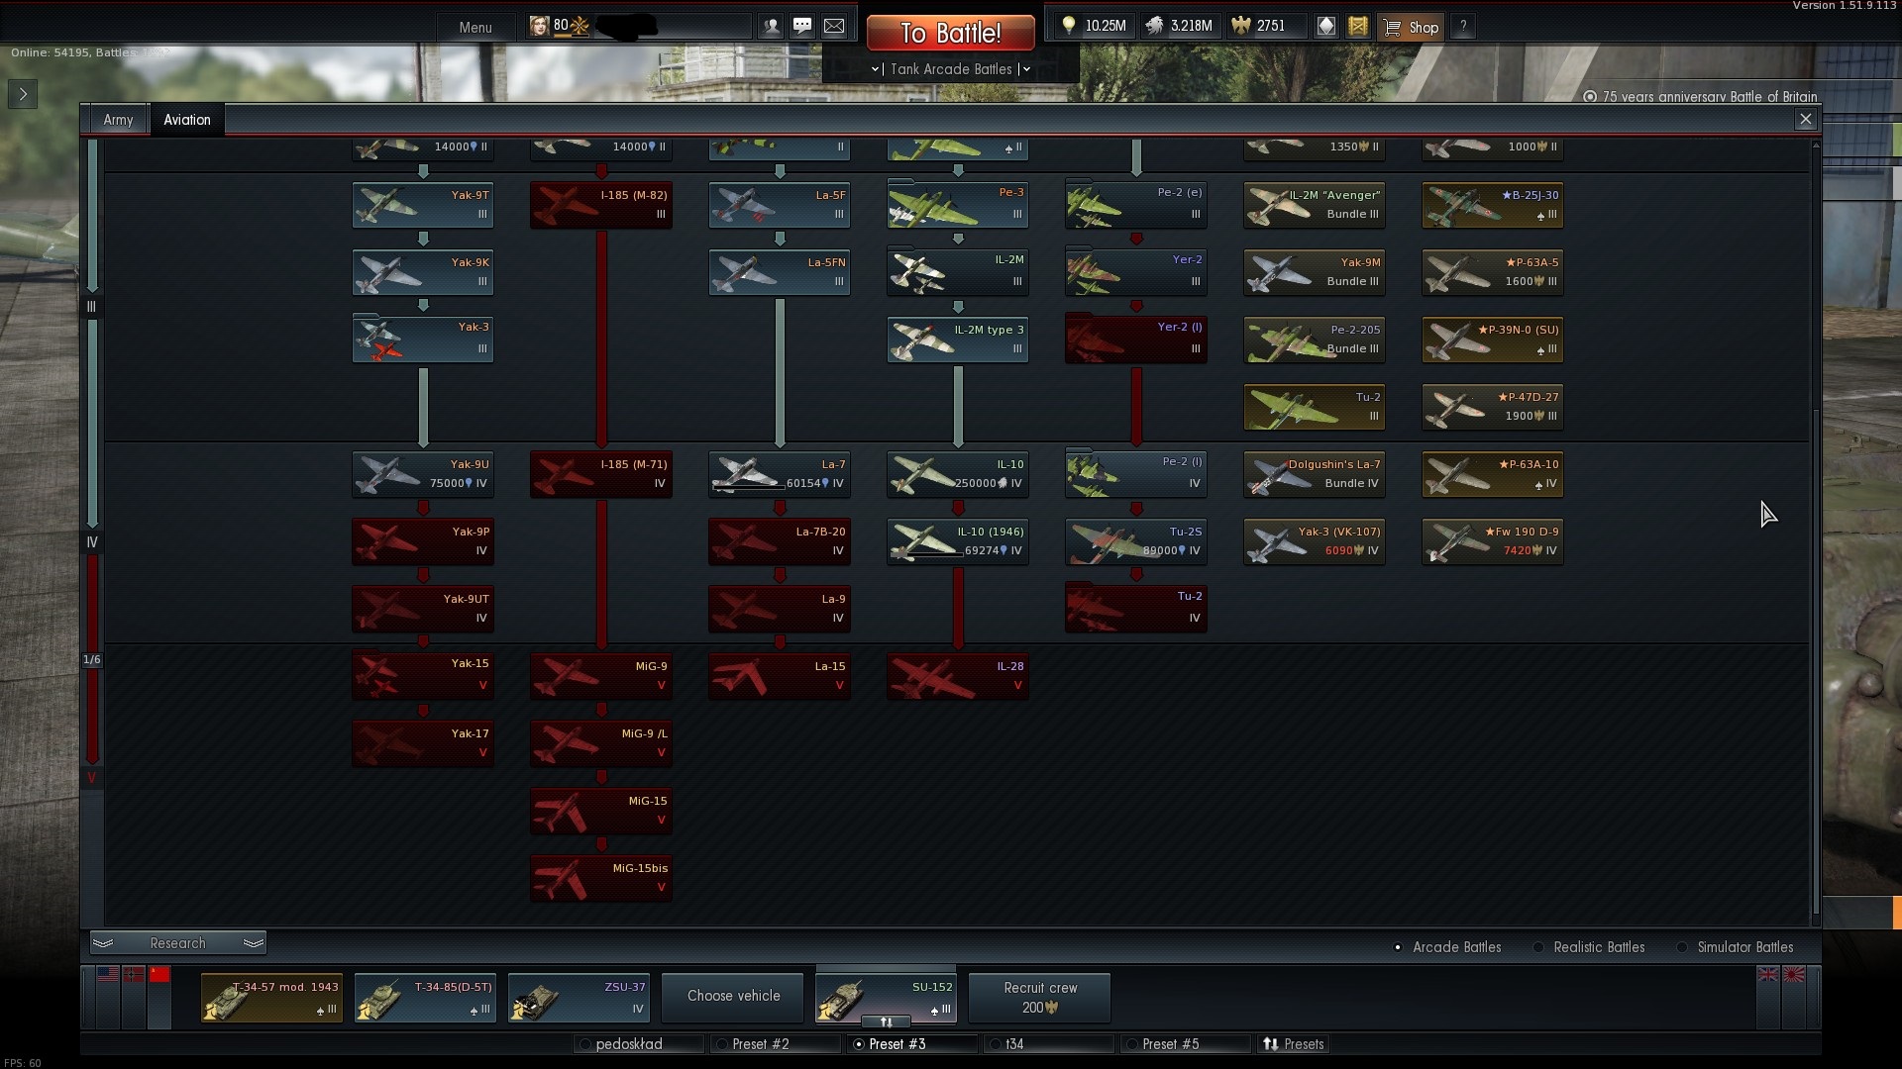Viewport: 1902px width, 1069px height.
Task: Close the research tree window
Action: click(1806, 120)
